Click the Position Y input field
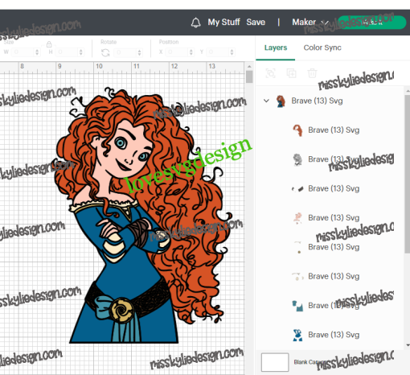This screenshot has width=410, height=375. (219, 52)
